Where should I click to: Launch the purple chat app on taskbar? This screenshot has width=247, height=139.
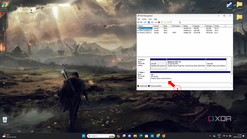(129, 136)
